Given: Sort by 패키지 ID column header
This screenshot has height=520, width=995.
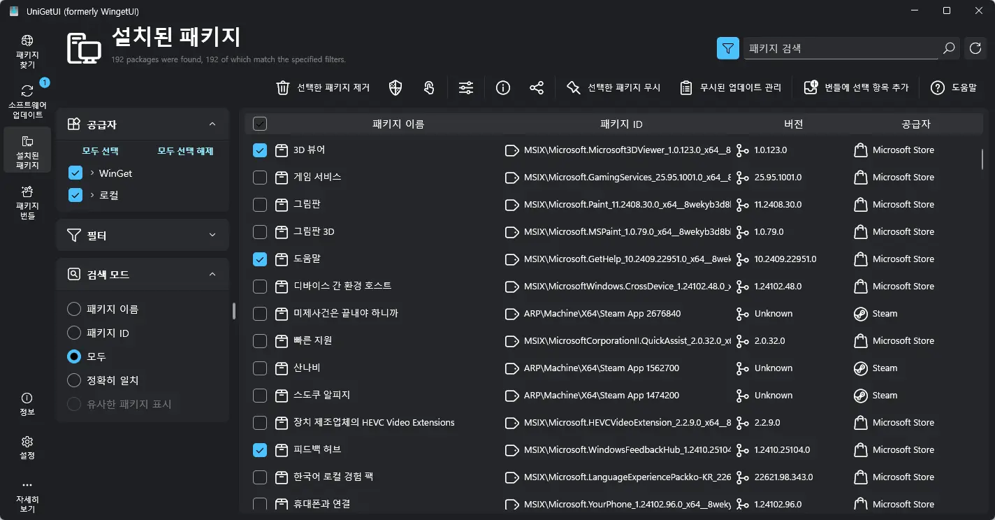Looking at the screenshot, I should [621, 124].
